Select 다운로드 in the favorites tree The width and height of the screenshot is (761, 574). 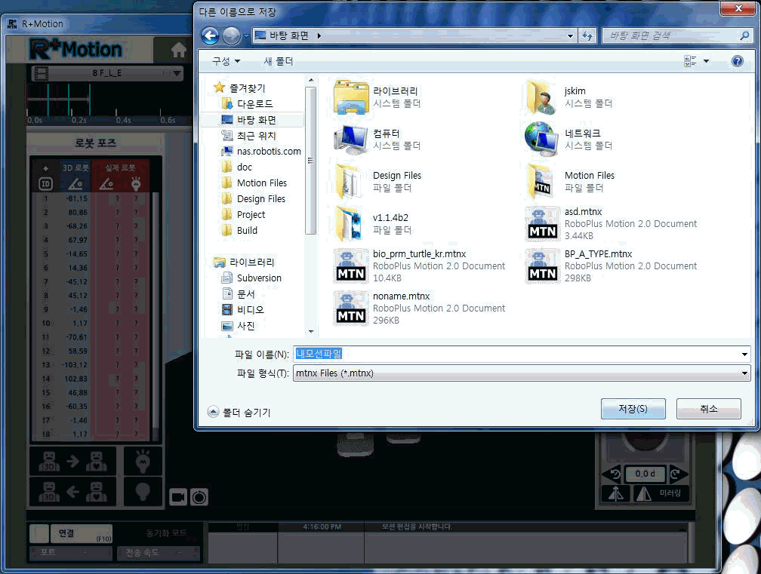(254, 104)
